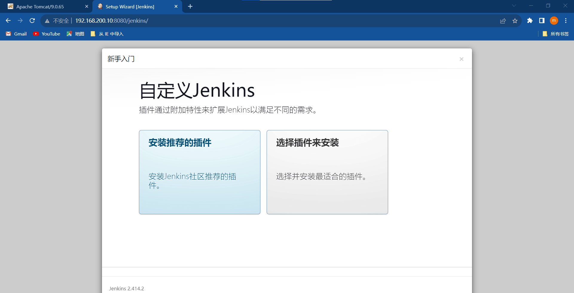Open the extensions puzzle icon
This screenshot has height=293, width=574.
click(x=530, y=21)
